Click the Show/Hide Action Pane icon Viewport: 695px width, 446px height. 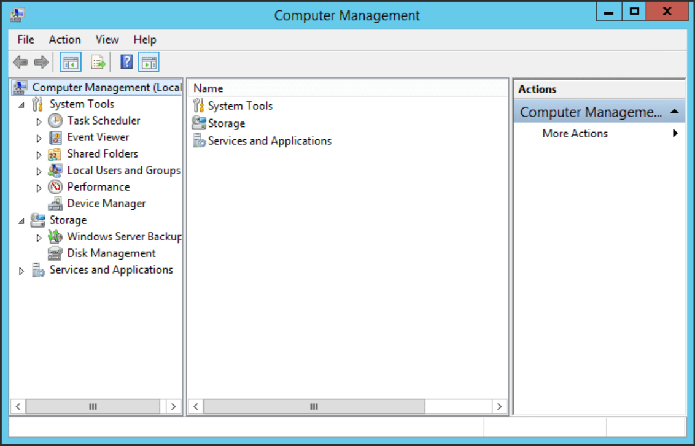point(148,61)
